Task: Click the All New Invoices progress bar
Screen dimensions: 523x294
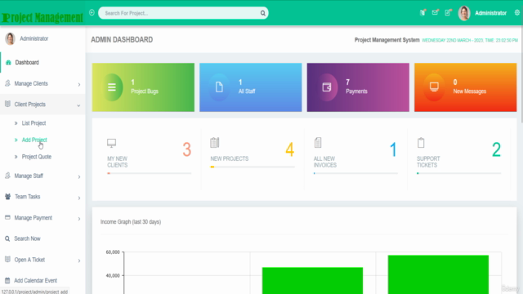Action: coord(355,173)
